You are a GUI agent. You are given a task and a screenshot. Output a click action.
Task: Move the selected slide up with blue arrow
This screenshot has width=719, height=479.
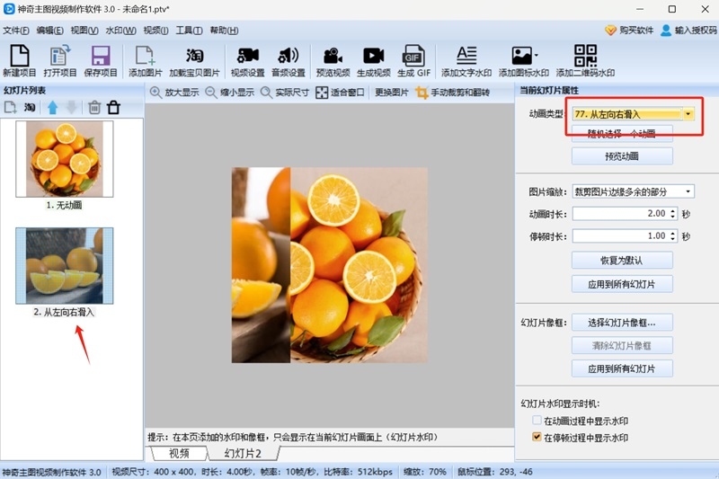pyautogui.click(x=53, y=108)
